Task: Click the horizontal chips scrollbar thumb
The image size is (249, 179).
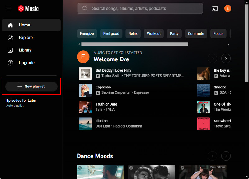Action: point(135,44)
